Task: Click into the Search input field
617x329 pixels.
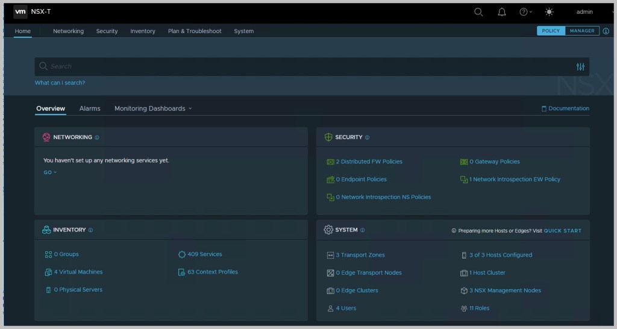Action: pos(301,66)
